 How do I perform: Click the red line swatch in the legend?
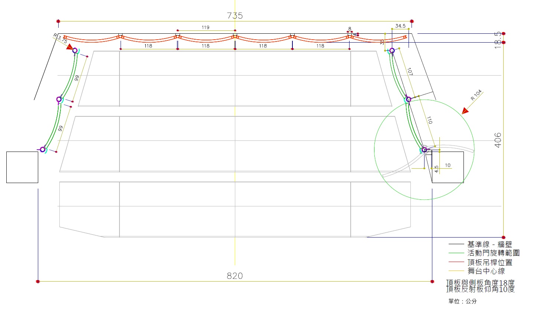tap(456, 262)
